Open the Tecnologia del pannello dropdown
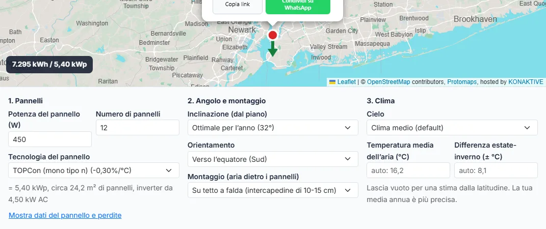The width and height of the screenshot is (546, 229). coord(94,170)
